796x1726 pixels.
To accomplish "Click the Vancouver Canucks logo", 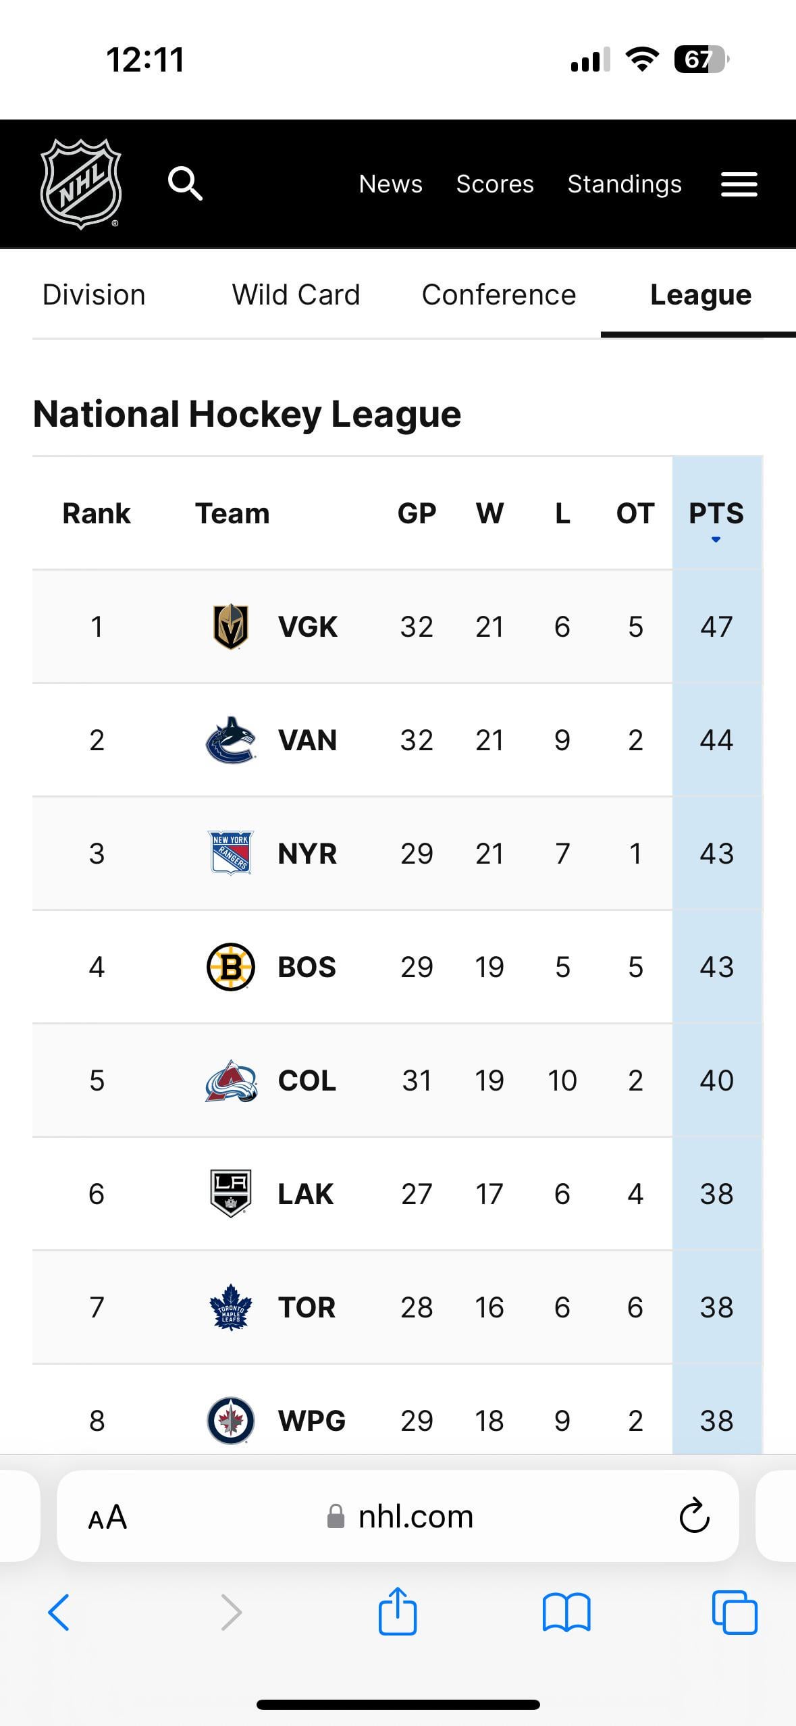I will tap(230, 740).
